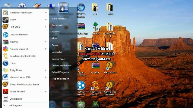Select Garry's Mod desktop shortcut
The width and height of the screenshot is (193, 108).
(110, 68)
